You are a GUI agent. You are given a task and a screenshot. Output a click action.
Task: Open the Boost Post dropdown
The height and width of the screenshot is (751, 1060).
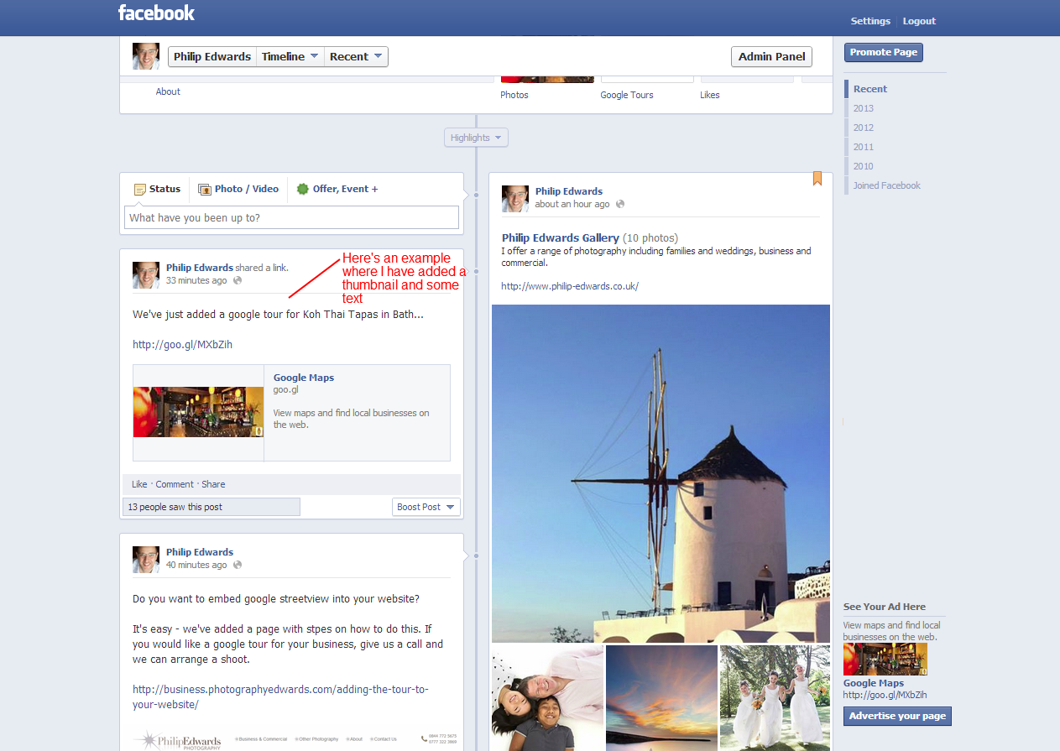[426, 507]
